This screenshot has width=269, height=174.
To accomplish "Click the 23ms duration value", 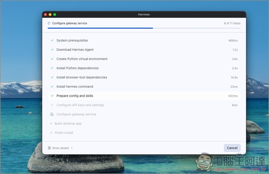I will [234, 87].
